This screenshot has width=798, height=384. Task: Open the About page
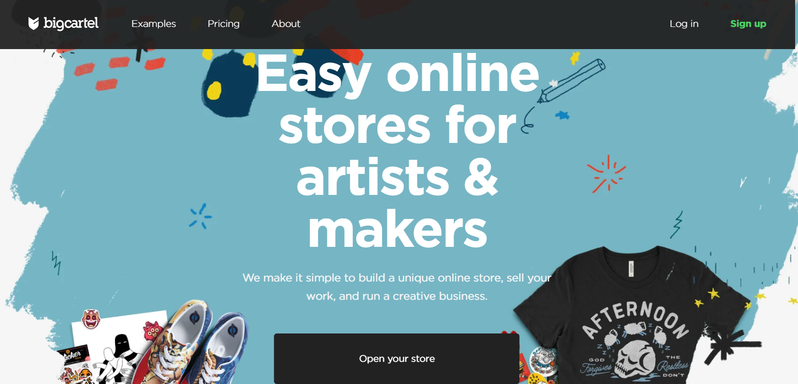tap(286, 24)
